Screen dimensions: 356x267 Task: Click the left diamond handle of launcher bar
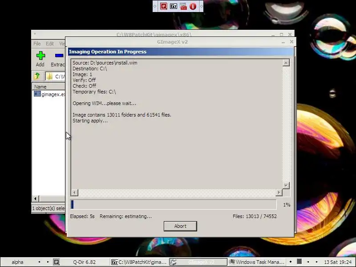point(155,6)
